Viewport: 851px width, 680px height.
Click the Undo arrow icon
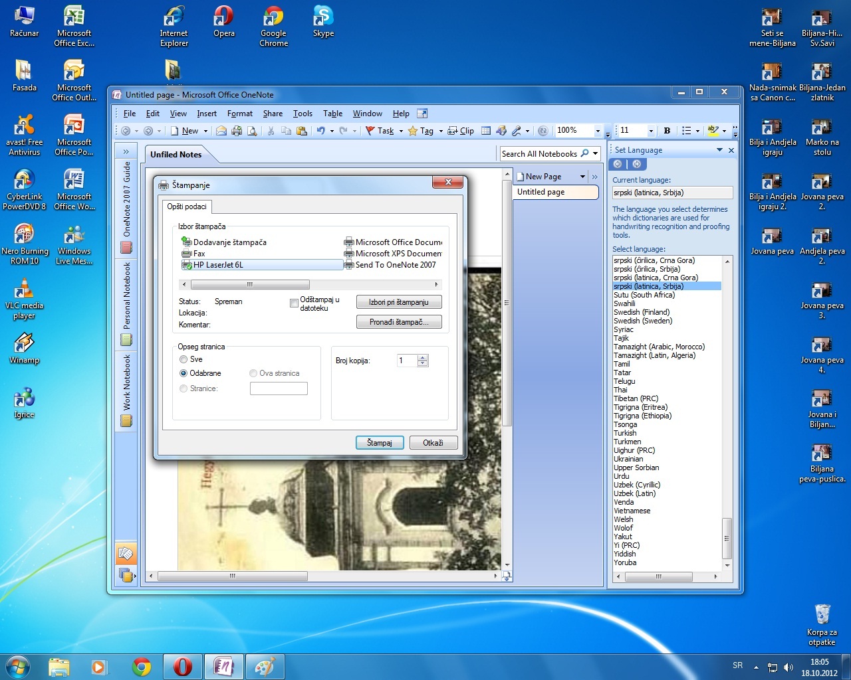click(x=321, y=131)
